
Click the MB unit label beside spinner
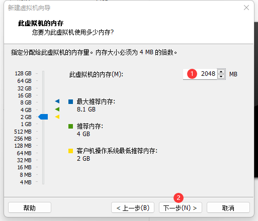(x=233, y=74)
